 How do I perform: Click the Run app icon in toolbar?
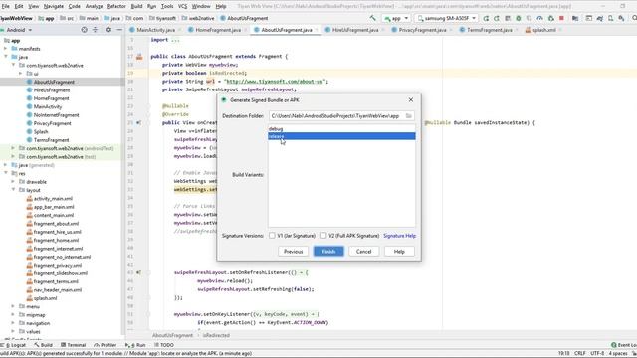[x=486, y=18]
